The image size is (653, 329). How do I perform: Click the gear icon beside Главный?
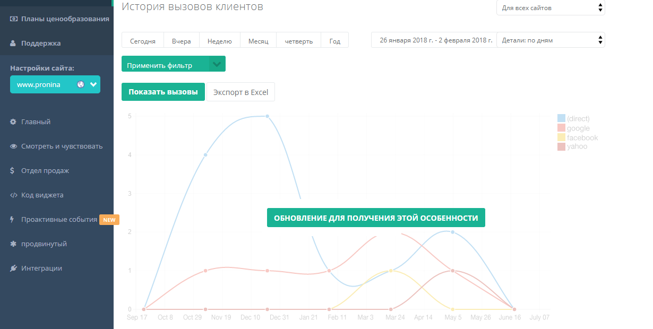[13, 122]
